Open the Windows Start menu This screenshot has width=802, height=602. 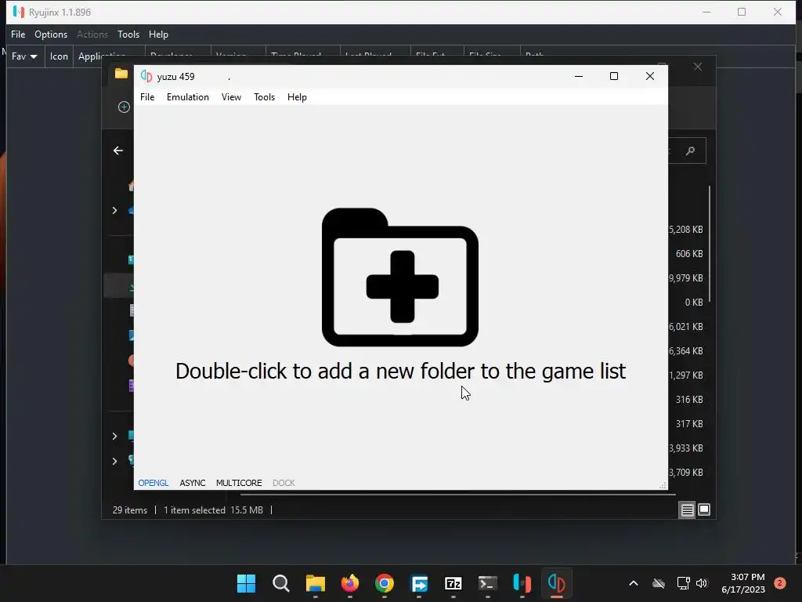pyautogui.click(x=246, y=583)
